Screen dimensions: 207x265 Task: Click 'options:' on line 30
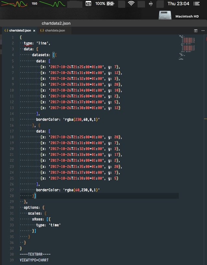coord(32,208)
